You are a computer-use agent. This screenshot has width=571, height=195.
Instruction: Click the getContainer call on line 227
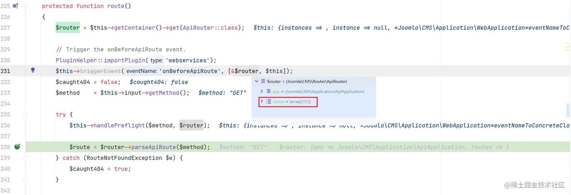coord(135,28)
